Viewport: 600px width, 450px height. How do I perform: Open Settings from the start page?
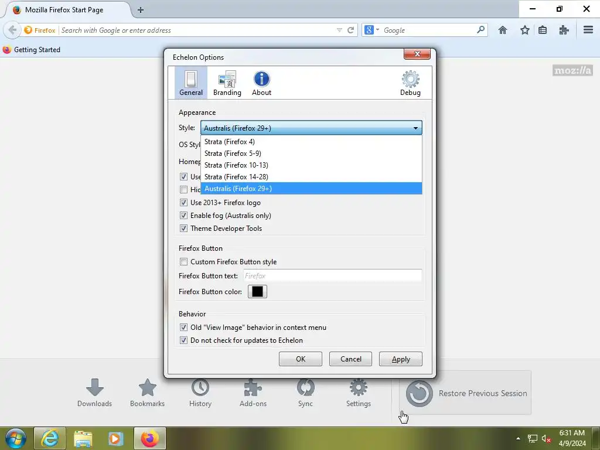point(359,393)
